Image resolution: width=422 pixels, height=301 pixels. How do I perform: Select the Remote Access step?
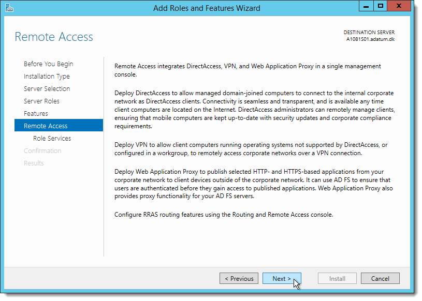pyautogui.click(x=59, y=126)
